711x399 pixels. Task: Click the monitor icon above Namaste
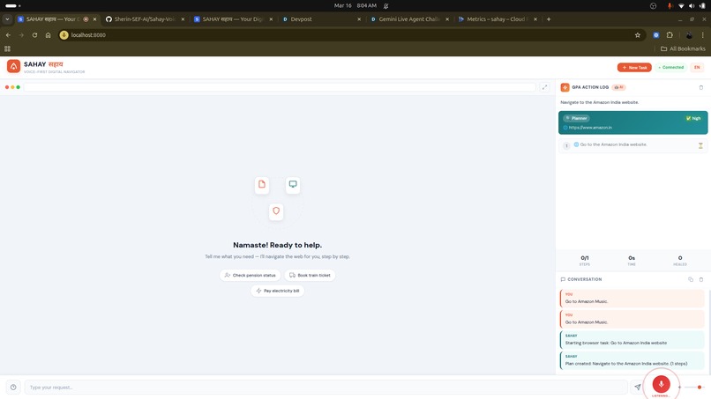click(293, 184)
